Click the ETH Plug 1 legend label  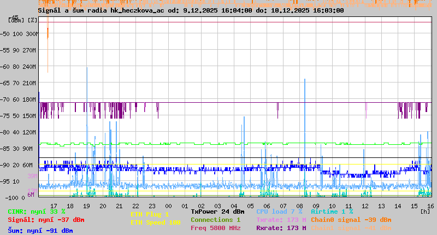[150, 214]
